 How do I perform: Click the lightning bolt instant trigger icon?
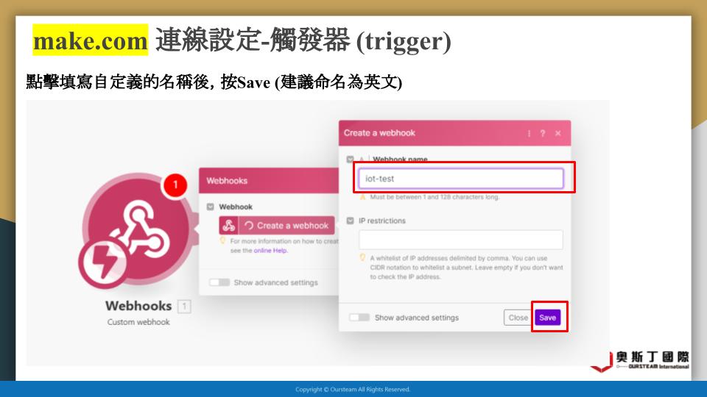(x=102, y=262)
